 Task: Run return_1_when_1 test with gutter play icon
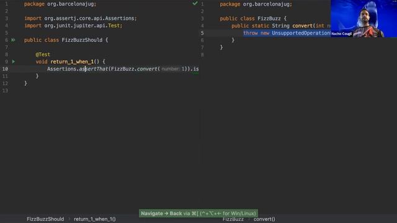pos(14,61)
